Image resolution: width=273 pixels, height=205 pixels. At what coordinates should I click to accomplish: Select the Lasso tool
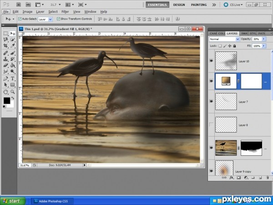[6, 40]
